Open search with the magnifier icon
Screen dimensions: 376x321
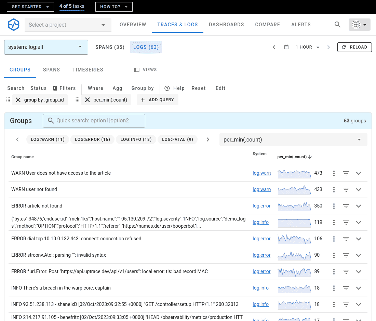click(337, 25)
